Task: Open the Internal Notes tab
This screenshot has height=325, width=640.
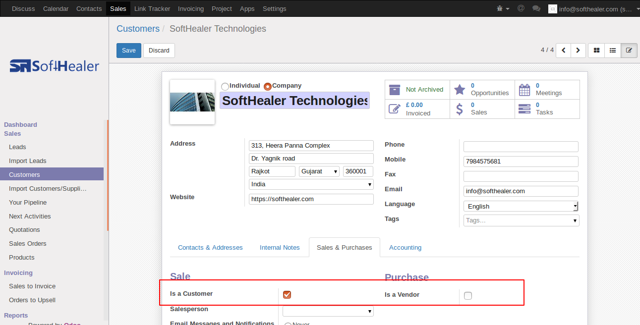Action: tap(280, 247)
